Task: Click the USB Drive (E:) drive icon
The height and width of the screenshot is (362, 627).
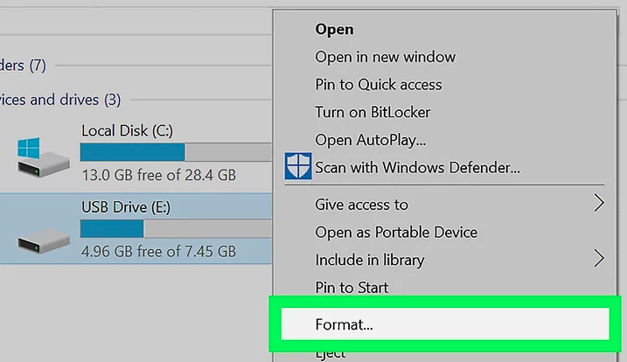Action: (44, 240)
